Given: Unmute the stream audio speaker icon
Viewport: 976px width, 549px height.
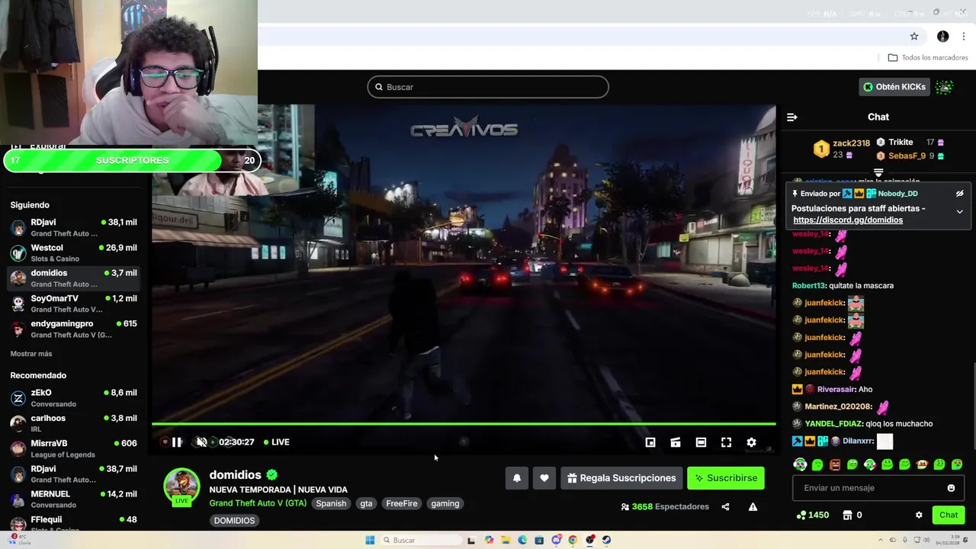Looking at the screenshot, I should 201,442.
